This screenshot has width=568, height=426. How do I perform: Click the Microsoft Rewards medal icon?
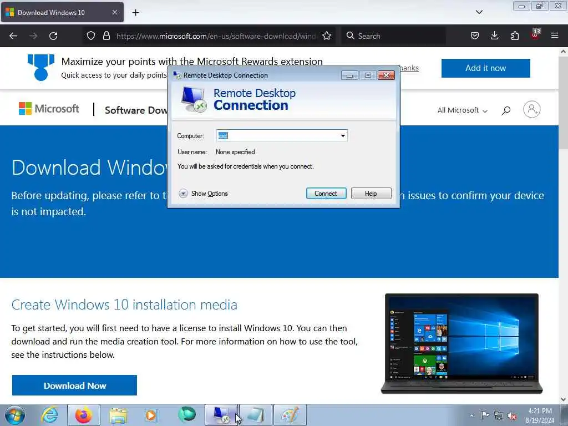coord(41,67)
